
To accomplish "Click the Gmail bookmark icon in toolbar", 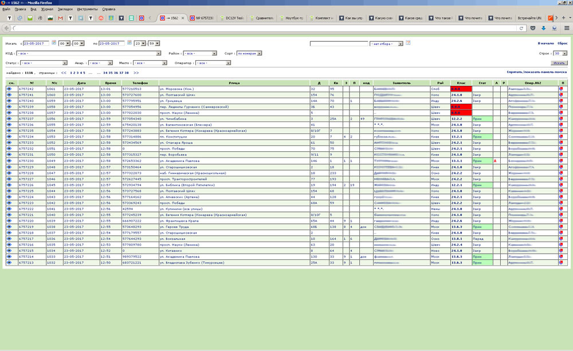I will [x=61, y=18].
